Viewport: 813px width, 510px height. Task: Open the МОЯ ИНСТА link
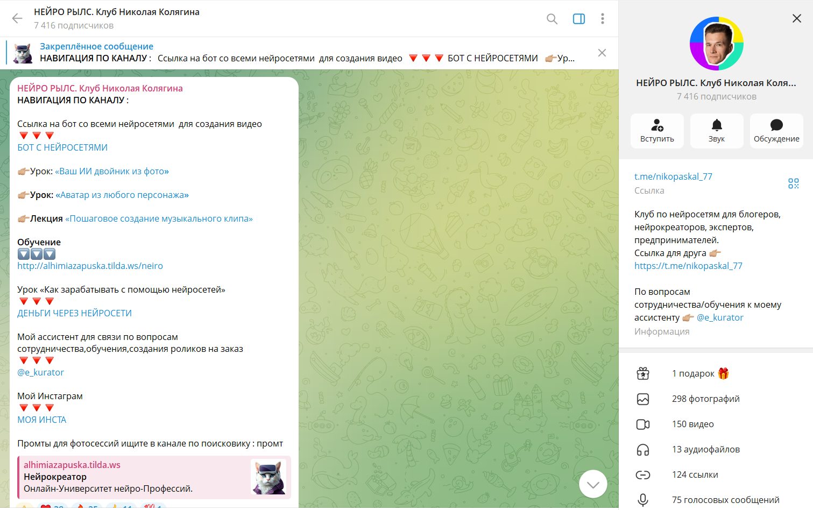click(x=42, y=420)
